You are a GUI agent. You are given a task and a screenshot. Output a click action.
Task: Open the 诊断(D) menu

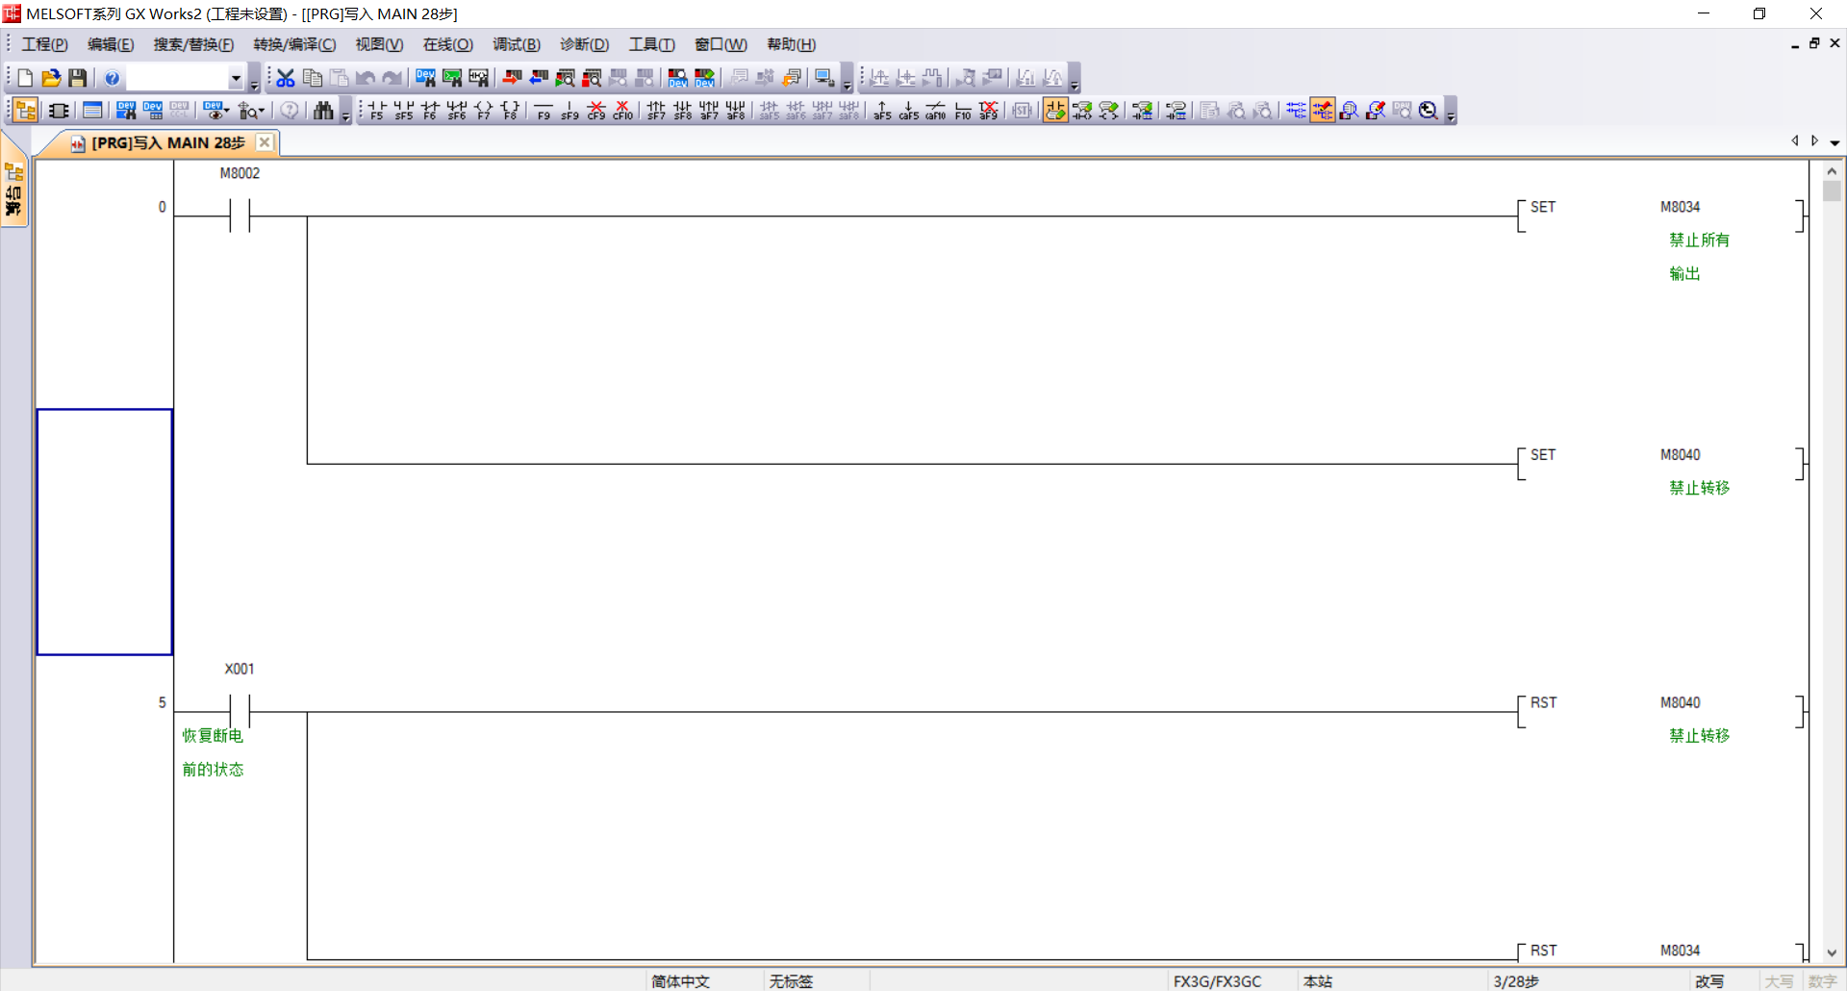(584, 44)
